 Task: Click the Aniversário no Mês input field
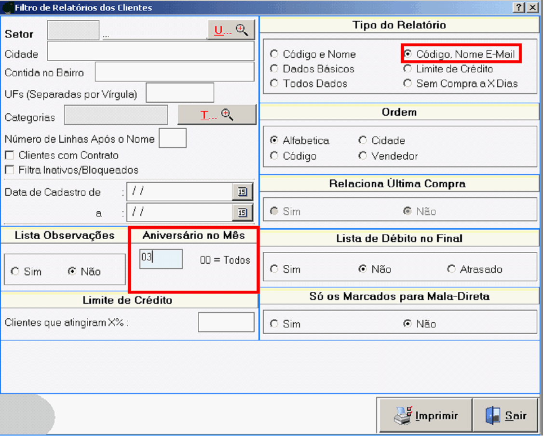[161, 259]
